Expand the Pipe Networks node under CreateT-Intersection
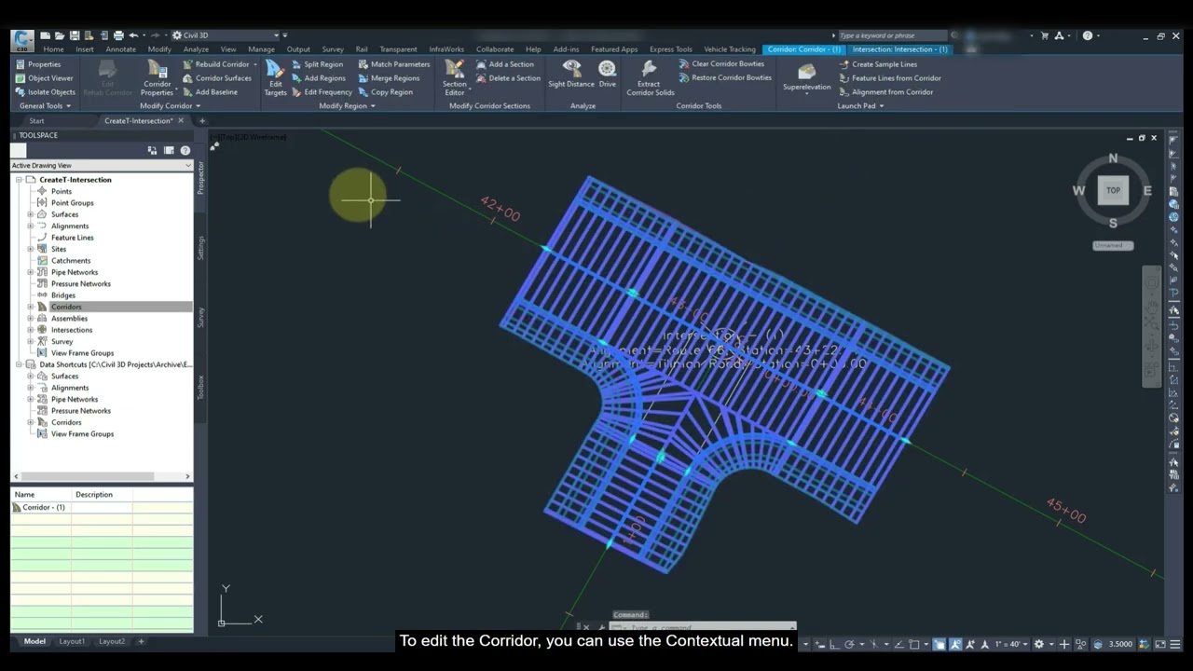The height and width of the screenshot is (671, 1193). click(x=30, y=272)
